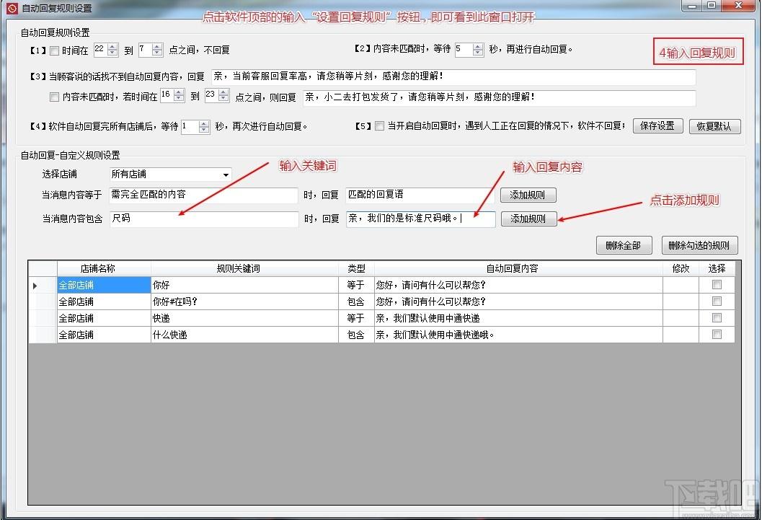Select the keyword cell 什么快递
The width and height of the screenshot is (762, 520).
pyautogui.click(x=244, y=335)
